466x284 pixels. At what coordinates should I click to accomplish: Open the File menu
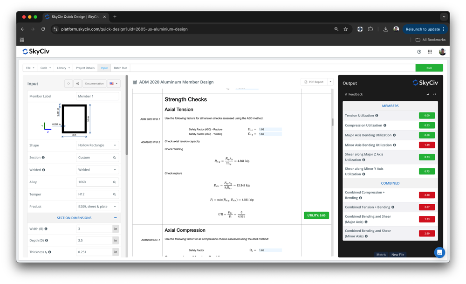pos(30,68)
